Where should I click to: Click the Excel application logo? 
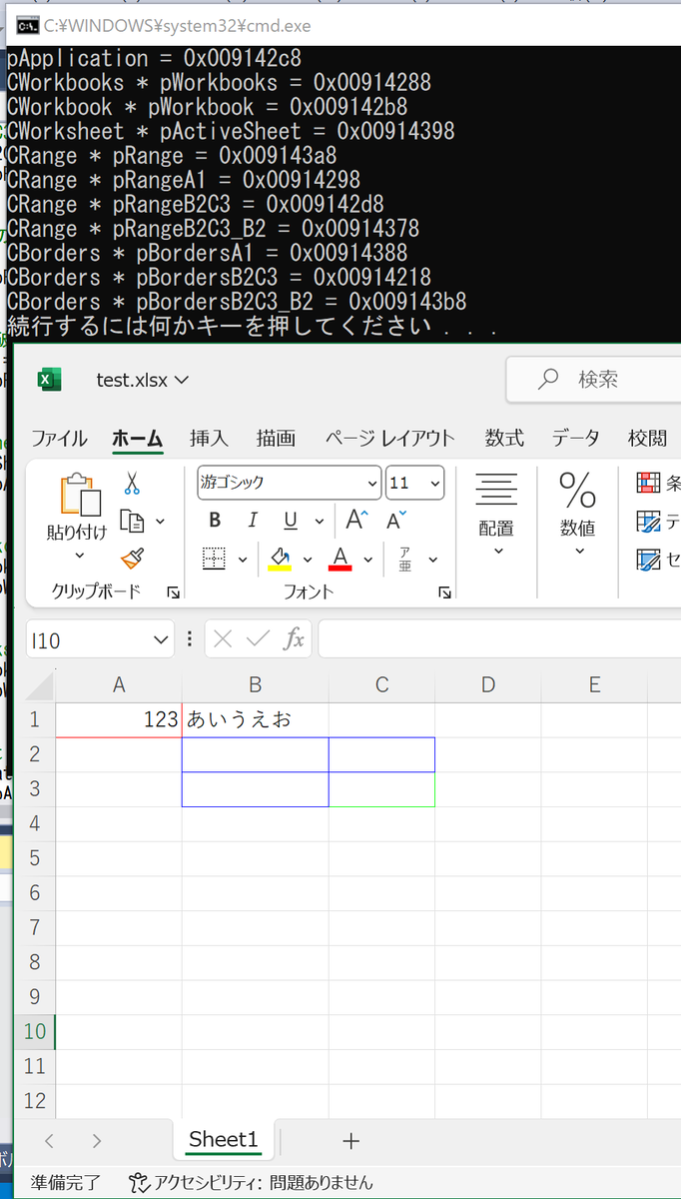coord(49,380)
